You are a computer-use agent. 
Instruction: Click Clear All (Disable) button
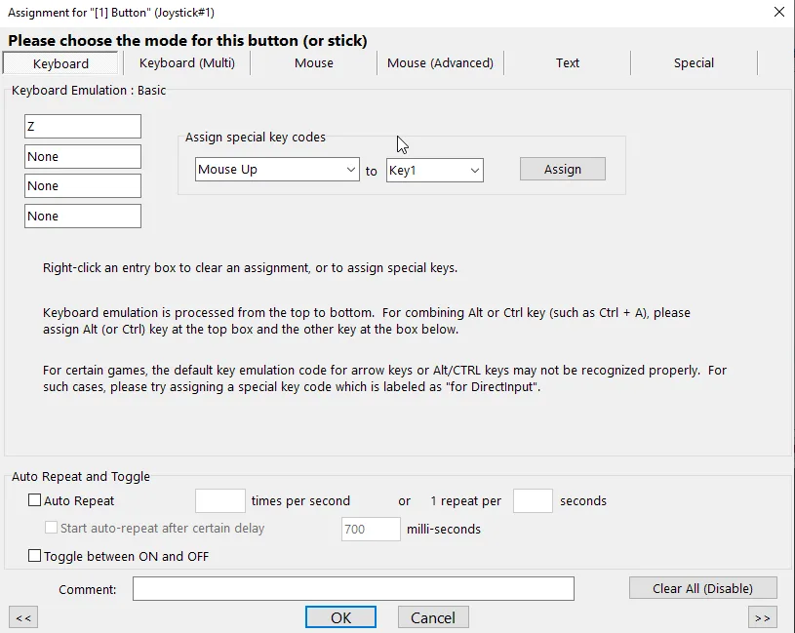[702, 588]
